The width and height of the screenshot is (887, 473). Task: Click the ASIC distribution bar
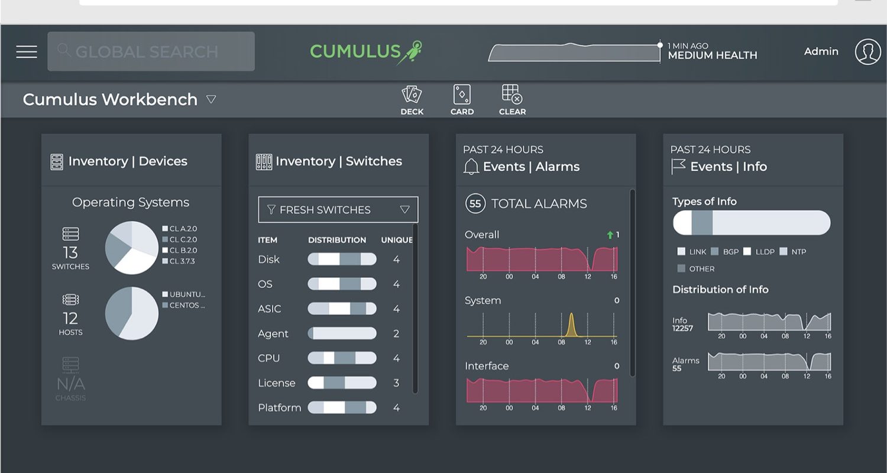tap(342, 309)
